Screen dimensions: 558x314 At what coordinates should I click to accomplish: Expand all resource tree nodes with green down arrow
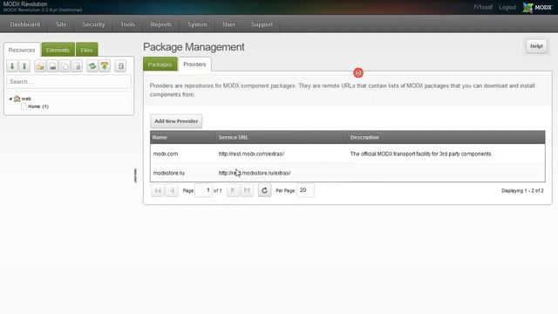click(x=12, y=66)
